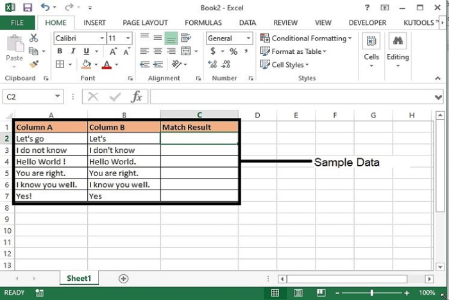Toggle the highlighted bottom align button

tap(171, 39)
